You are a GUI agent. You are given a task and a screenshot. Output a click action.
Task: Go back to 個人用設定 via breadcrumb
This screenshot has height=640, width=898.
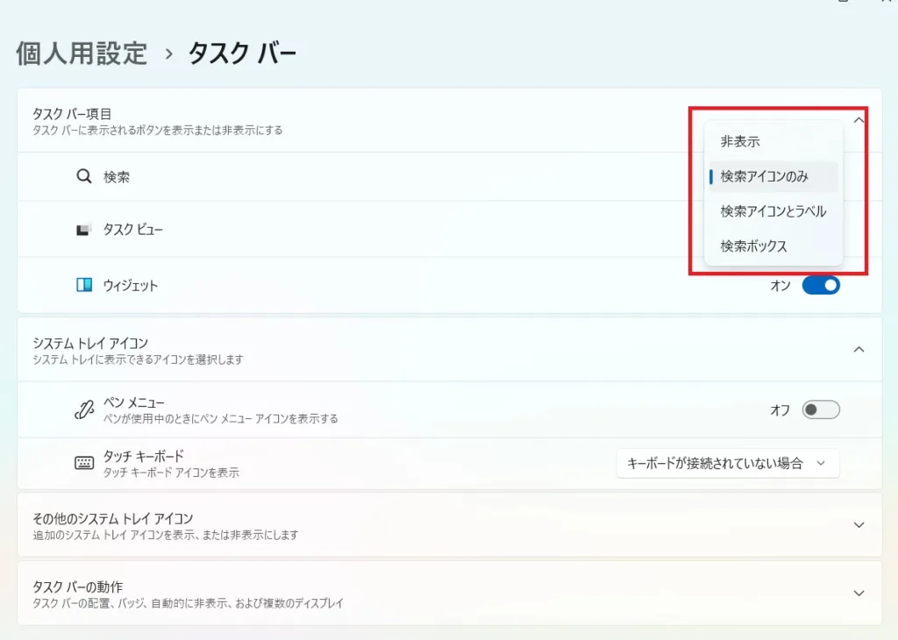[82, 53]
